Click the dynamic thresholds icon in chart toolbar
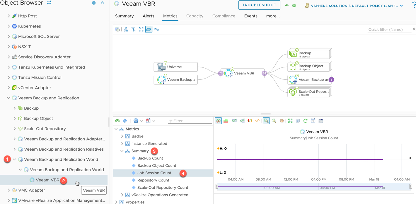 coord(235,121)
